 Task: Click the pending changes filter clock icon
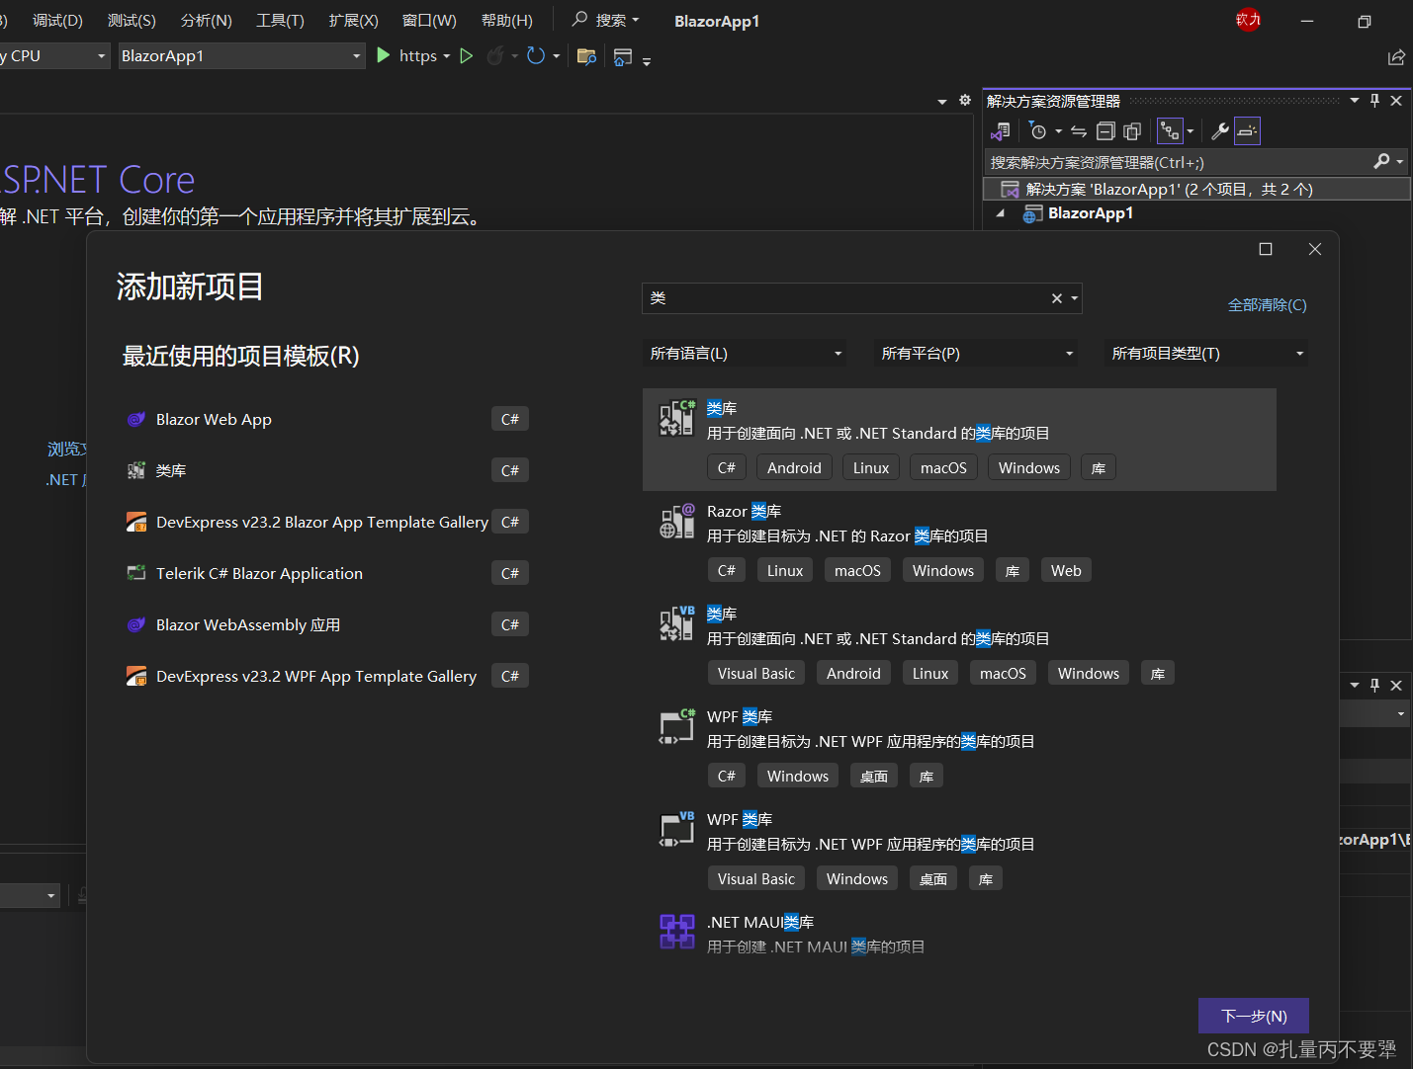[x=1038, y=131]
